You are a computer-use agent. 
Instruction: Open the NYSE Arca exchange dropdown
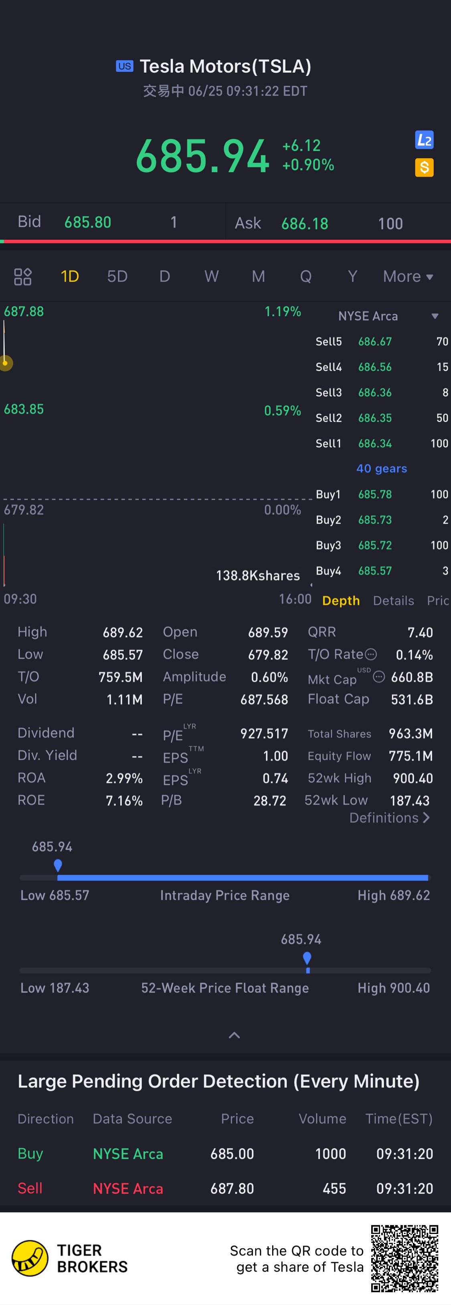click(x=388, y=316)
